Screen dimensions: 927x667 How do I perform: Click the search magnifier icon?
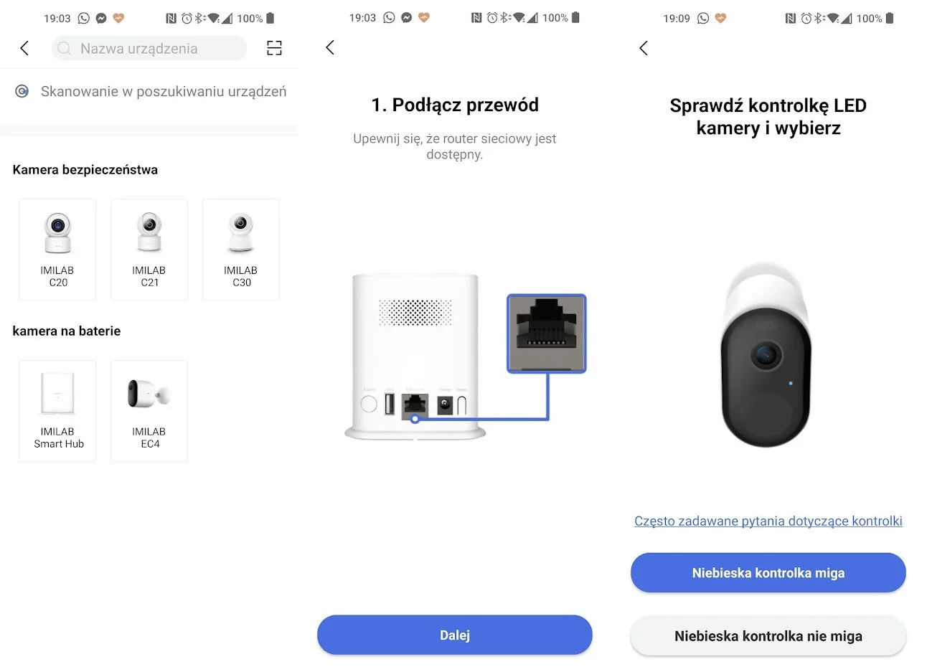[x=65, y=48]
